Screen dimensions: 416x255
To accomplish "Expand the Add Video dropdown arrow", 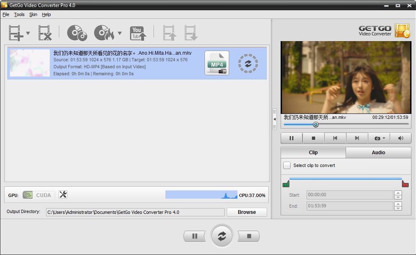I will point(28,33).
